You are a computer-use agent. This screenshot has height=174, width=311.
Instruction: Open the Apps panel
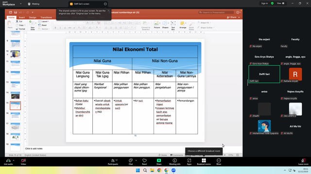(189, 161)
